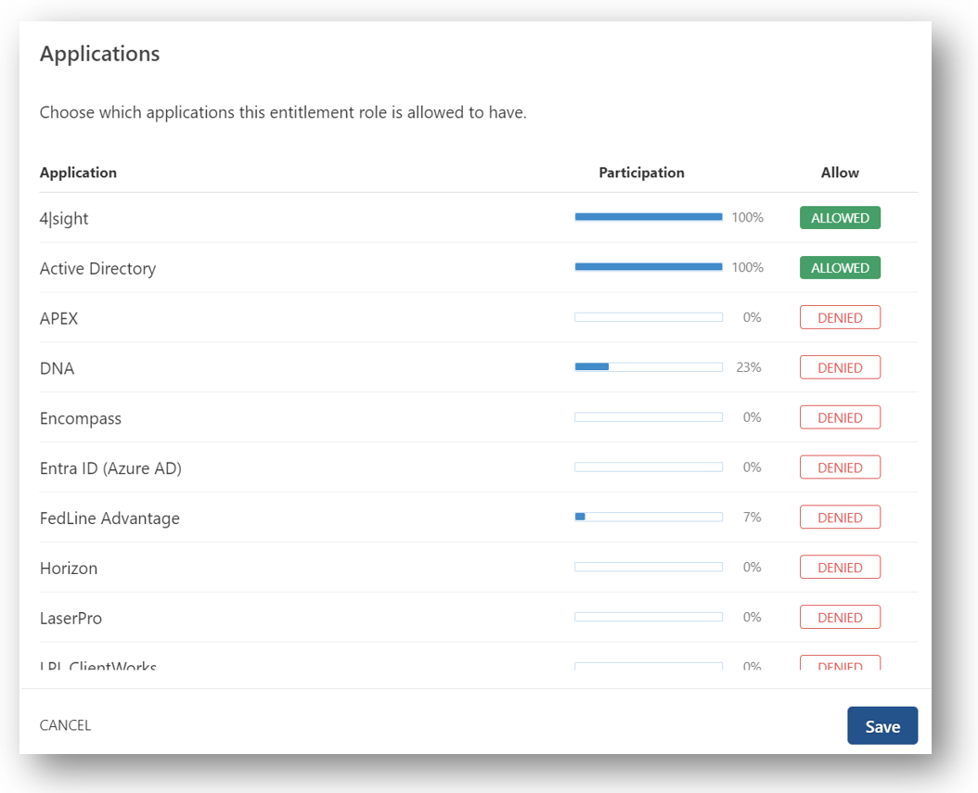
Task: Toggle the ALLOWED badge for Active Directory
Action: [840, 268]
